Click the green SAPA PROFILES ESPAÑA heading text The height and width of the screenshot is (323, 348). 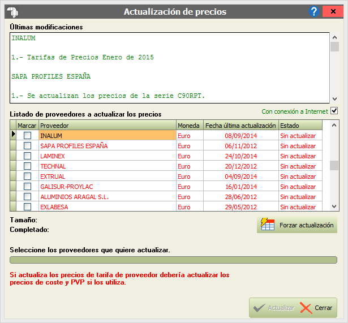click(x=51, y=76)
